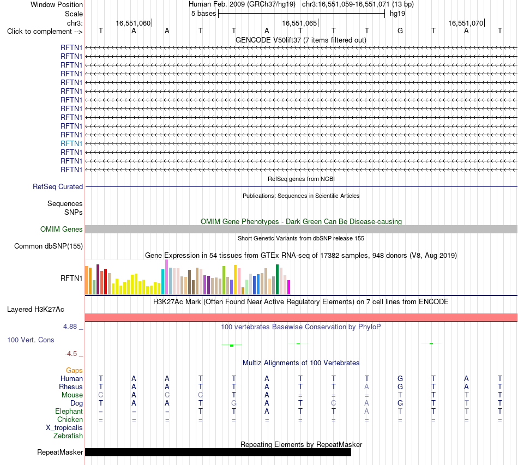Click 'Publications: Sequences in Scientific Articles' title
The image size is (518, 465).
click(x=301, y=196)
